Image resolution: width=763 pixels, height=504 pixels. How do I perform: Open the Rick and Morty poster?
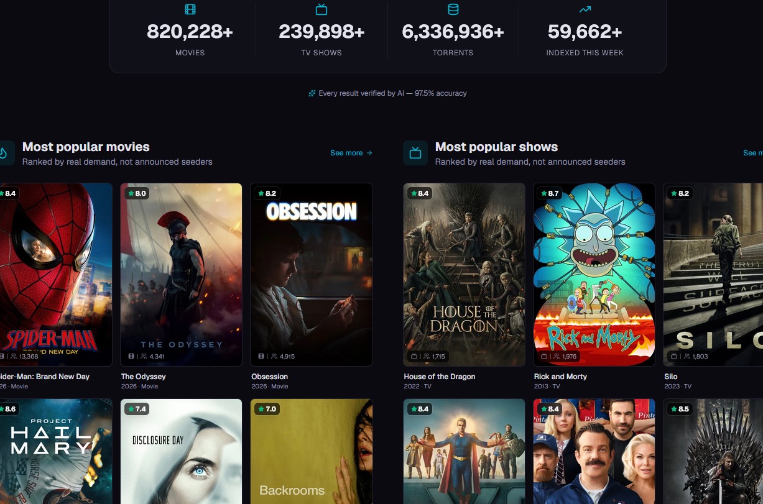[594, 274]
